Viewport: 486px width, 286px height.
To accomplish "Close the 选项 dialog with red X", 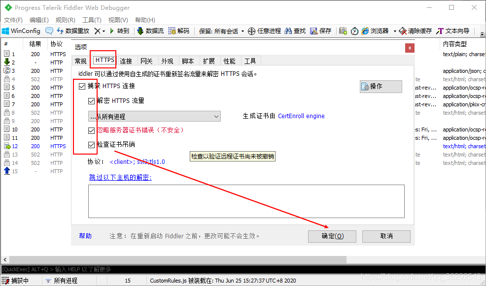I will [x=410, y=48].
